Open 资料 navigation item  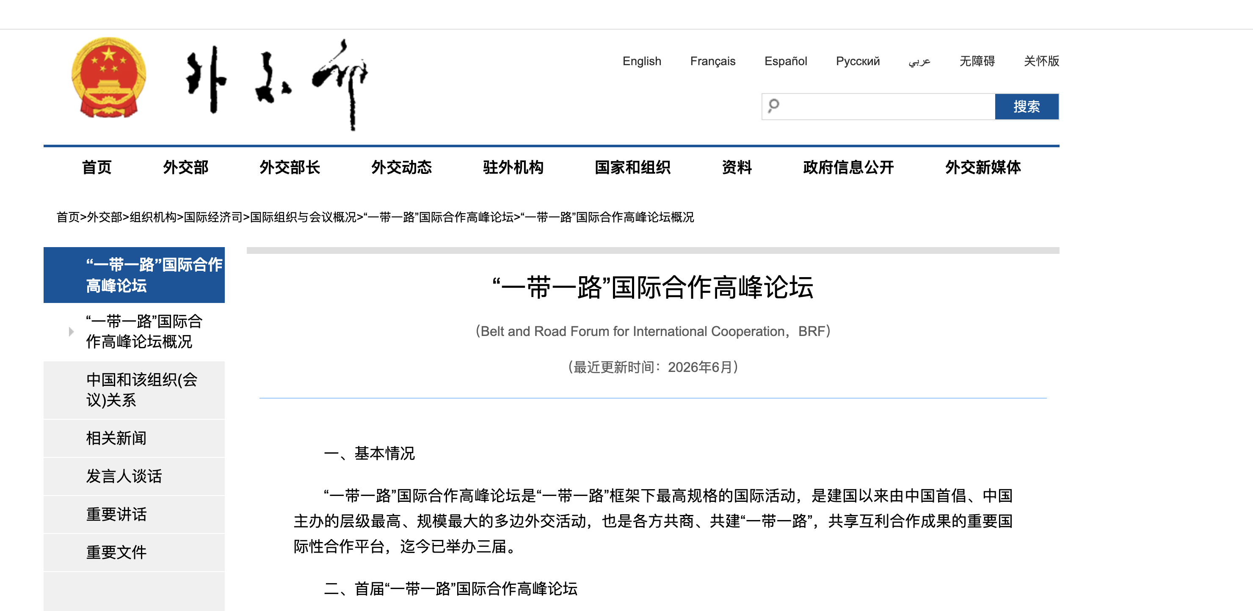(737, 167)
